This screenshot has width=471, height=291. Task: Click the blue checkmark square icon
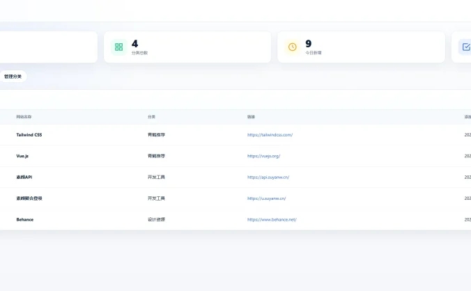pyautogui.click(x=466, y=47)
